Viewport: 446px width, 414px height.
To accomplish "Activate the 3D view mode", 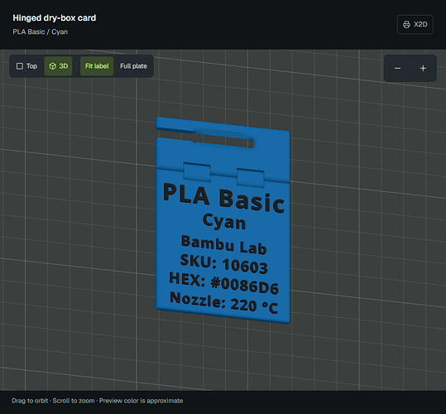I will pyautogui.click(x=58, y=66).
